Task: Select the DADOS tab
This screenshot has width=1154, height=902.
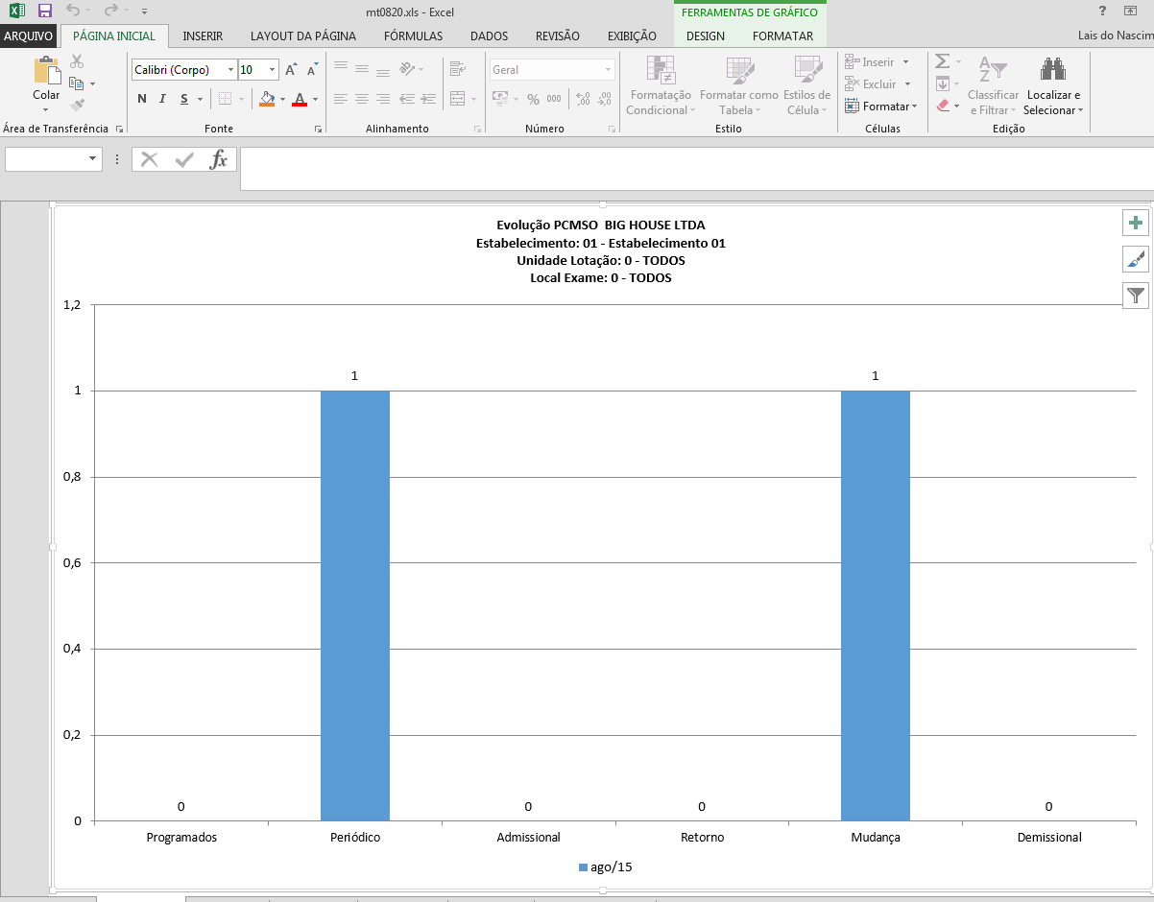Action: coord(489,36)
